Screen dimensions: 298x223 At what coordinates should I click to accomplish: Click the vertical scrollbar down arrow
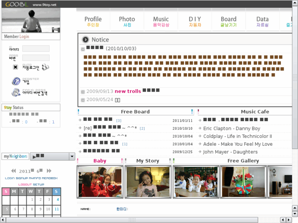pyautogui.click(x=294, y=214)
